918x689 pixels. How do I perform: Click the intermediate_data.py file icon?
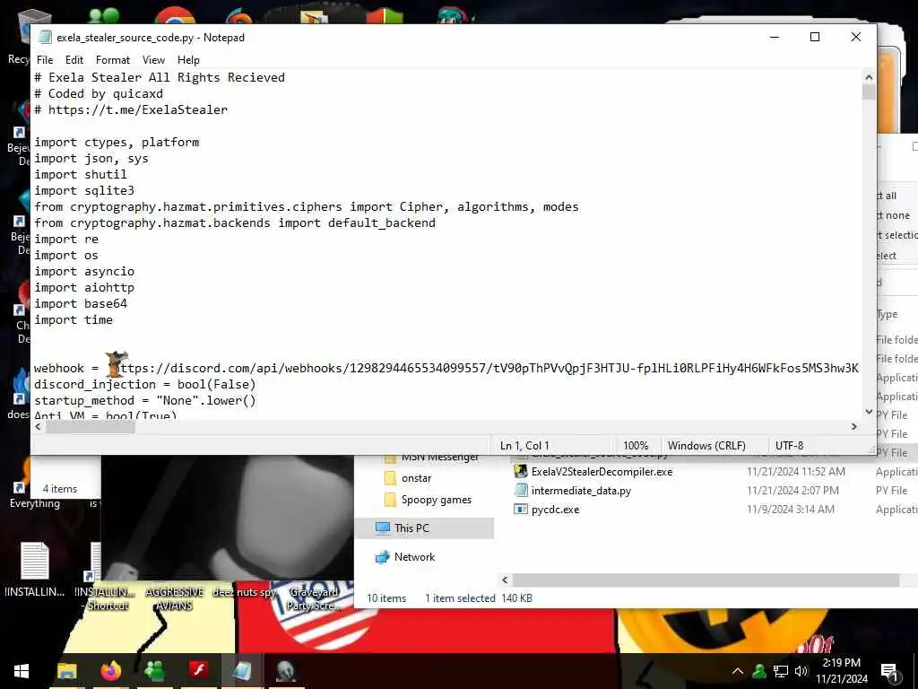pos(521,491)
